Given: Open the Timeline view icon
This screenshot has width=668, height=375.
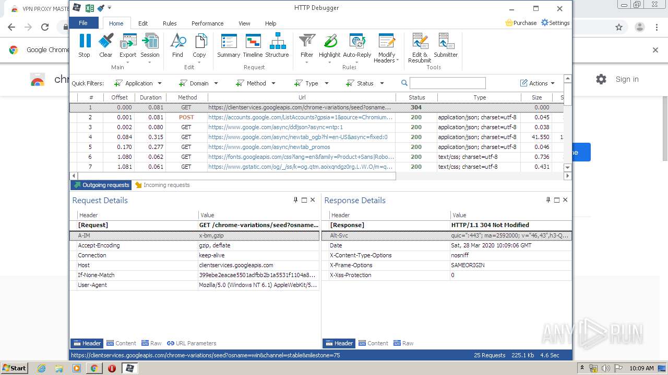Looking at the screenshot, I should coord(253,45).
